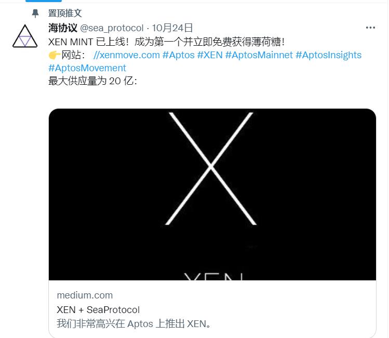Click the 置顶推文 pinned label

[x=65, y=13]
